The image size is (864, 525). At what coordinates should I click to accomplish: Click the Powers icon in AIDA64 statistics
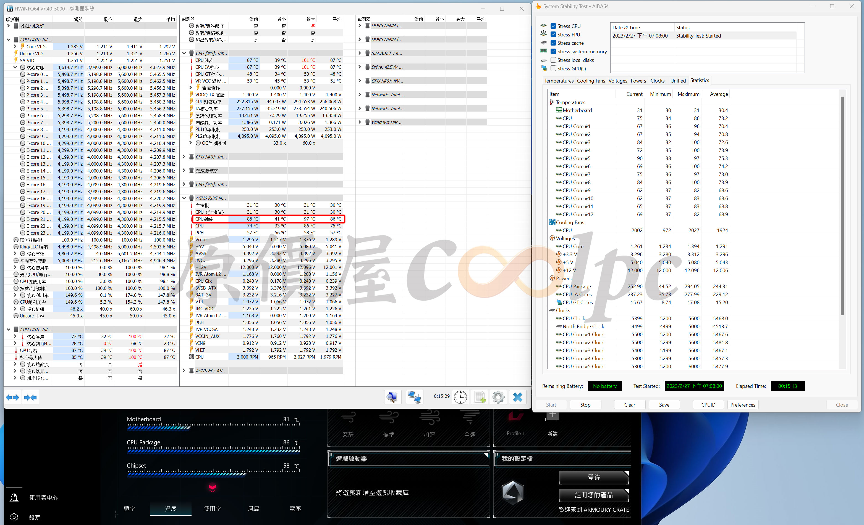552,278
